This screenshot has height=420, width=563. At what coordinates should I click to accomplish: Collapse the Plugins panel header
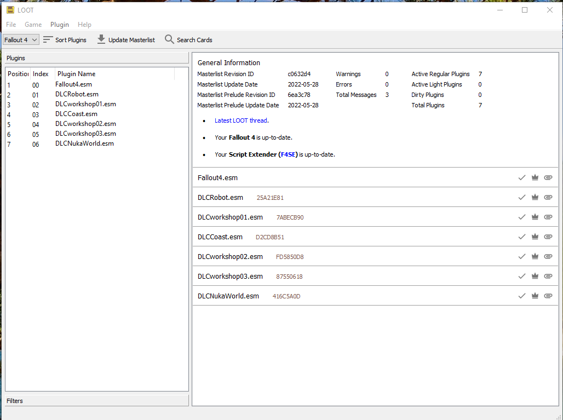pos(97,58)
